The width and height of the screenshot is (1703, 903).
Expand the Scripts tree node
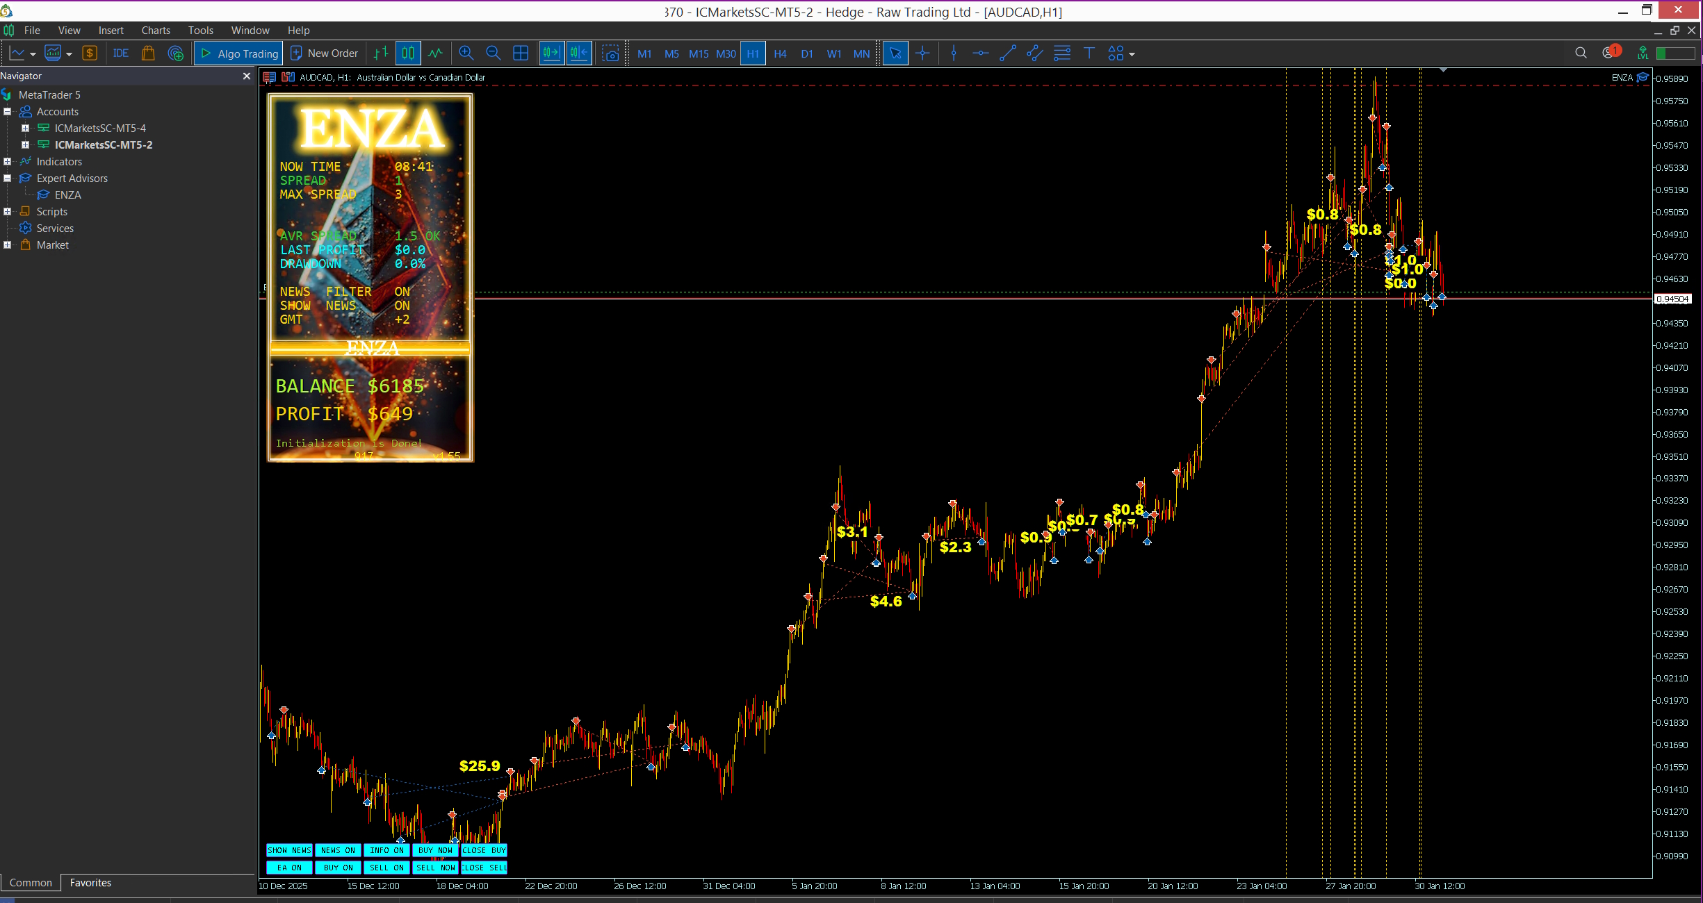[x=8, y=212]
